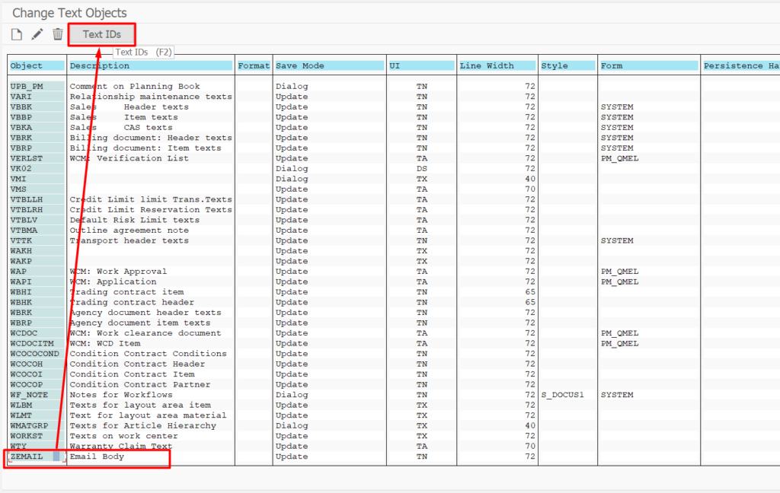Viewport: 780px width, 493px height.
Task: Select the Email Body description cell
Action: pos(97,457)
